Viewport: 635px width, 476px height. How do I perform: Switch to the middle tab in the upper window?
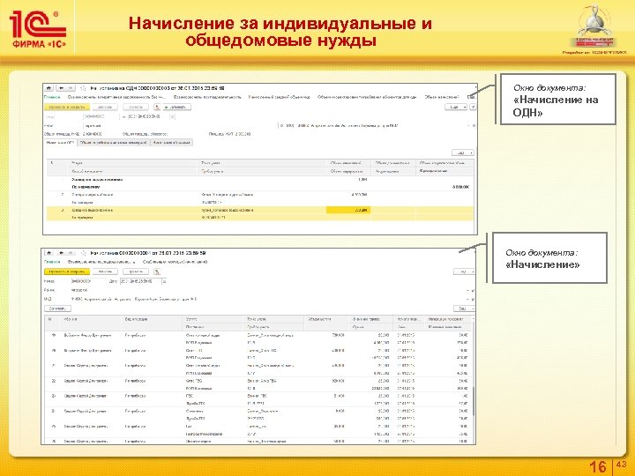point(114,143)
